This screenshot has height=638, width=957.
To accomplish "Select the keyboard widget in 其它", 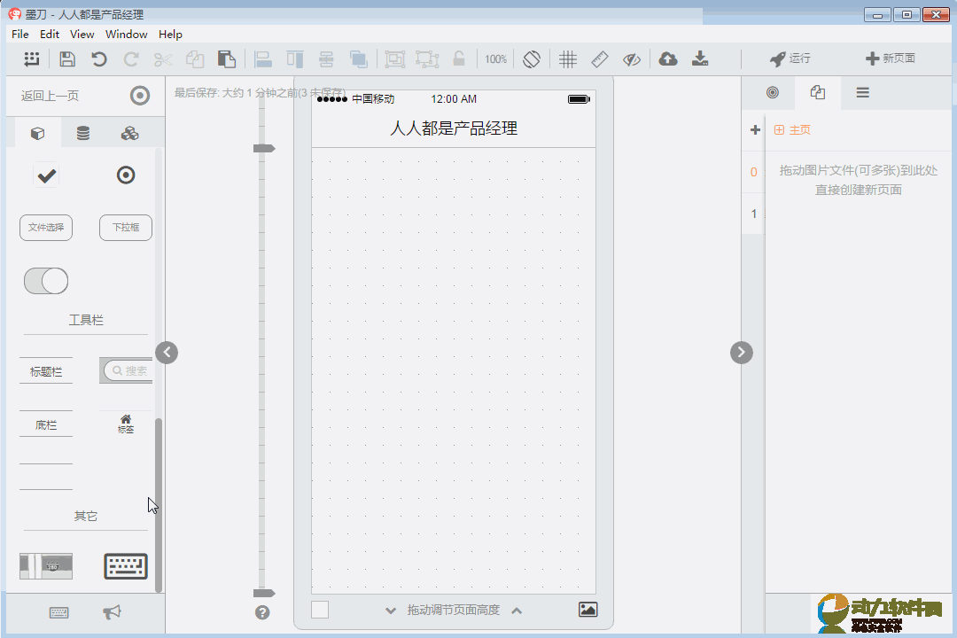I will tap(126, 566).
